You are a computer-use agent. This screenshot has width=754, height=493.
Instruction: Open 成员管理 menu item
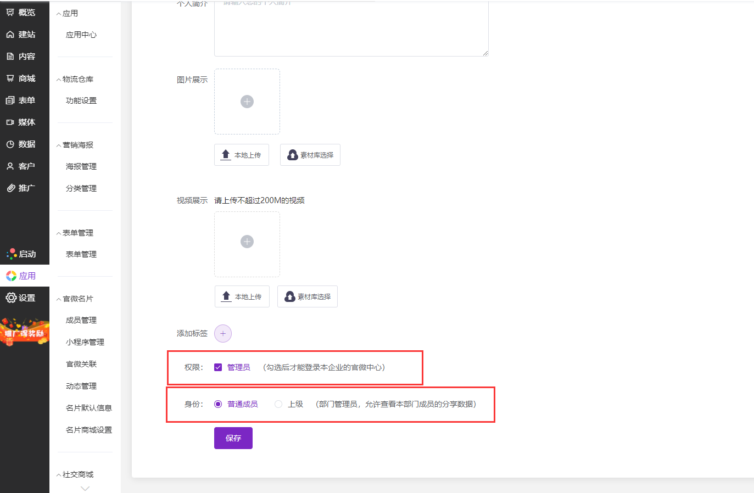click(81, 320)
